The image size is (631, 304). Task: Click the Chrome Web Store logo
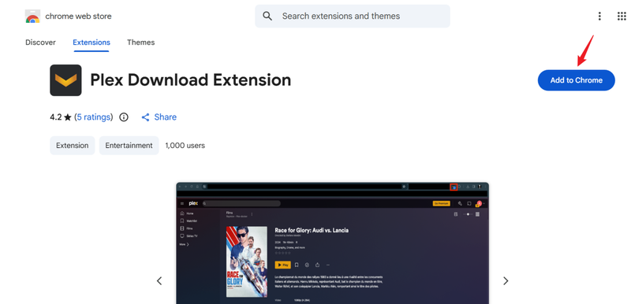(x=32, y=16)
